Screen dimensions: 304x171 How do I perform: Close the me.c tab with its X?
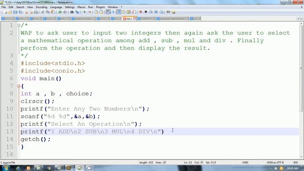[134, 19]
